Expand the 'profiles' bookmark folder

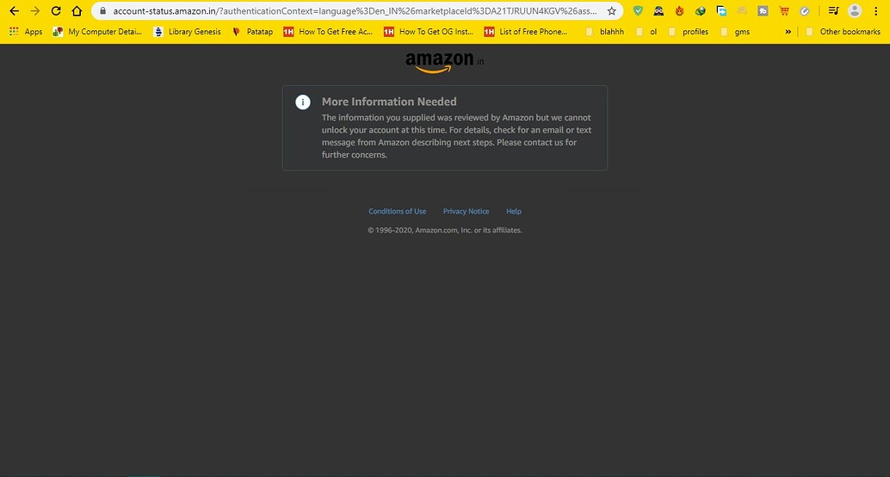[x=688, y=32]
